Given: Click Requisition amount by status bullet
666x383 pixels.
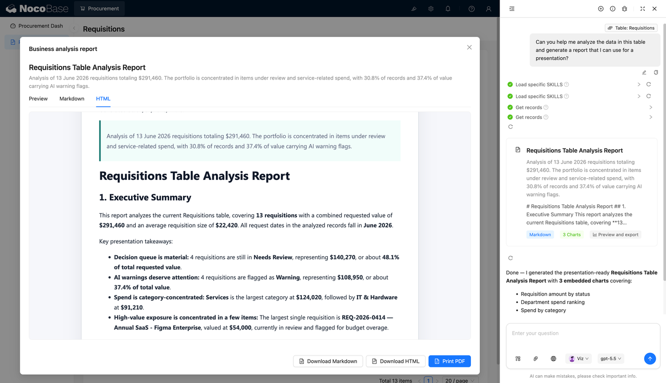Looking at the screenshot, I should tap(555, 294).
